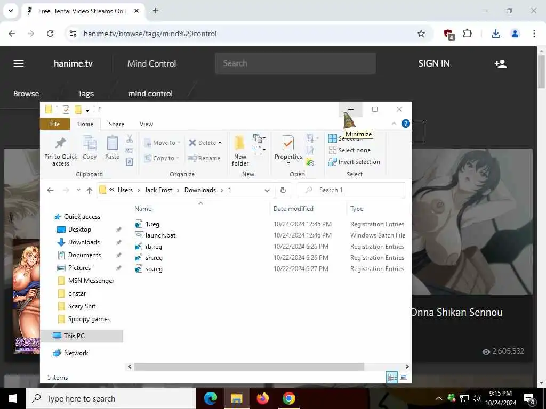
Task: Click quick access toolbar Properties icon in title bar
Action: tap(66, 110)
